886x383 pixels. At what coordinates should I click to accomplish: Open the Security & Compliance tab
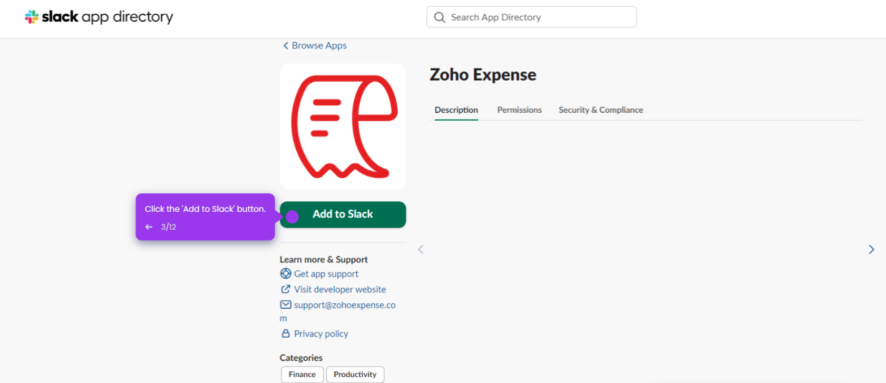(601, 110)
